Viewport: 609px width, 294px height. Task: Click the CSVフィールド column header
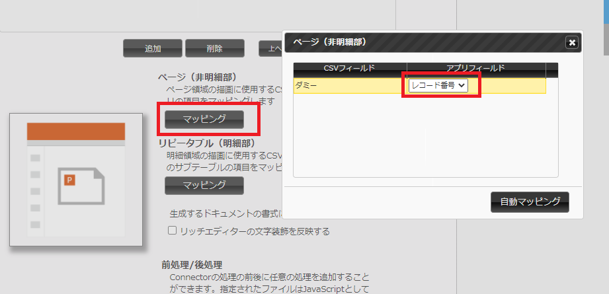pos(350,68)
